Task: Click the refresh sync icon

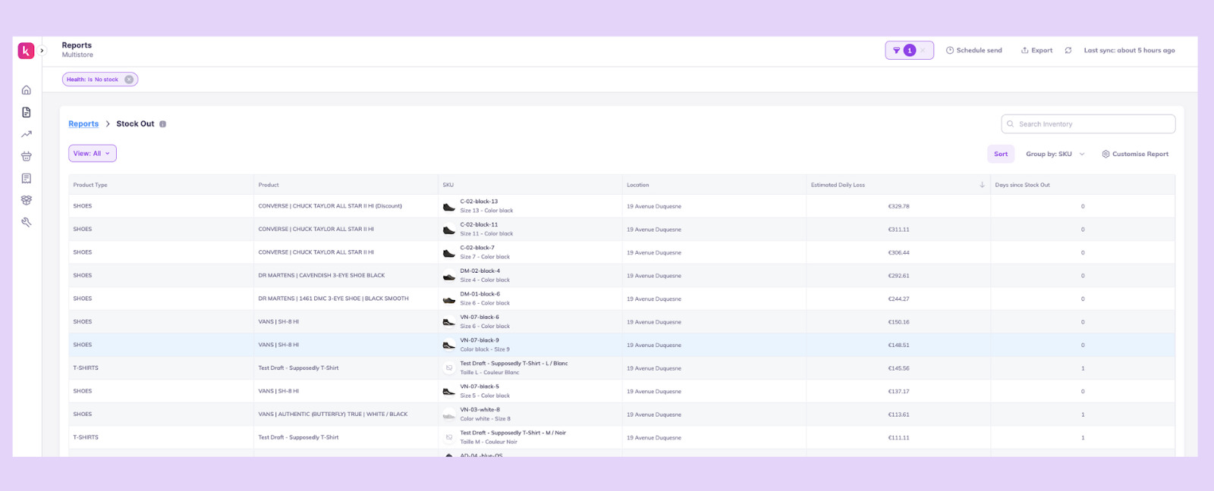Action: pos(1068,51)
